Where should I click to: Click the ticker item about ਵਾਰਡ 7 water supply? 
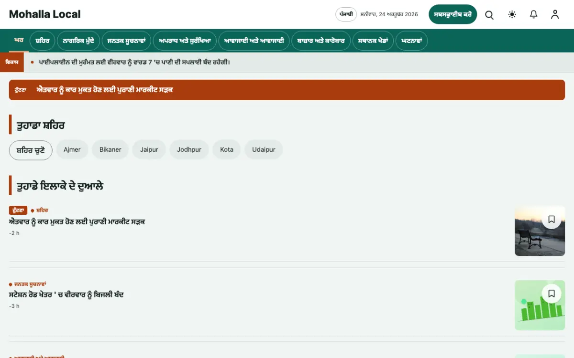click(134, 62)
